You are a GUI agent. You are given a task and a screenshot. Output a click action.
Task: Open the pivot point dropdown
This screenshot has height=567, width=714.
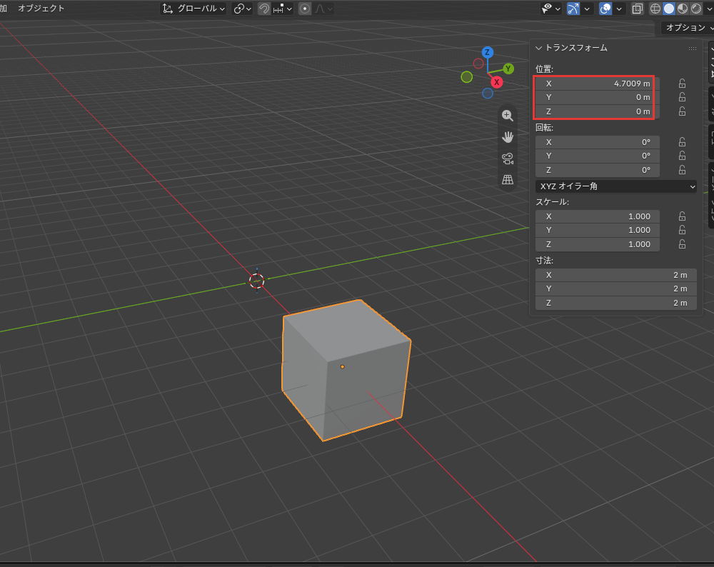[242, 9]
